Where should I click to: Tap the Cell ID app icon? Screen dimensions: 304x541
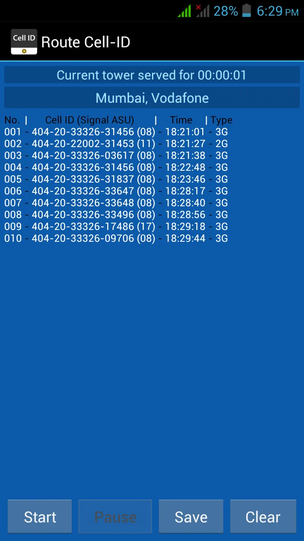point(24,42)
